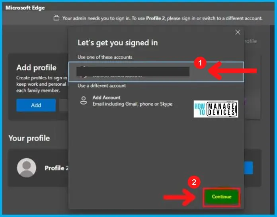This screenshot has height=217, width=277.
Task: Click the briefcase icon in the admin notice
Action: click(x=57, y=18)
